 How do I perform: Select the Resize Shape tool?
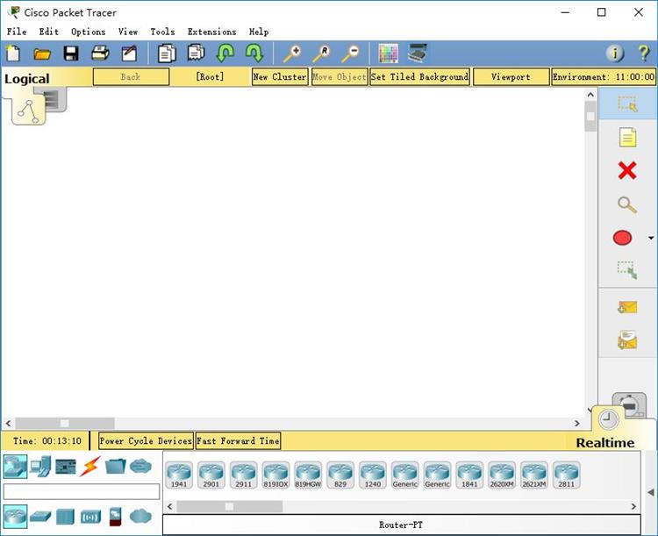(627, 270)
